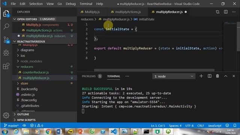Click Windows Start button
Image resolution: width=240 pixels, height=135 pixels.
coord(5,132)
